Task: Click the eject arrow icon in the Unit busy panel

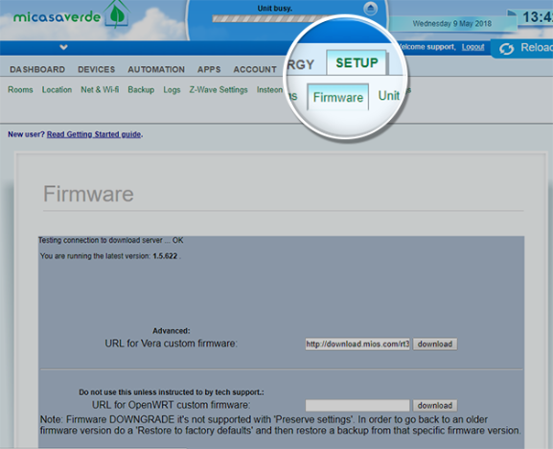Action: tap(370, 9)
